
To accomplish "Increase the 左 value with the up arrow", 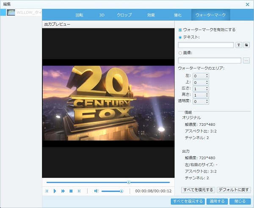I will tap(207, 75).
